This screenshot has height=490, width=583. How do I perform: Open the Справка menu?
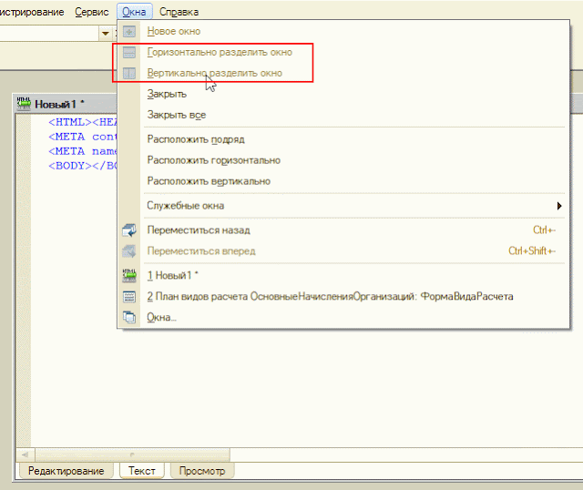coord(179,12)
